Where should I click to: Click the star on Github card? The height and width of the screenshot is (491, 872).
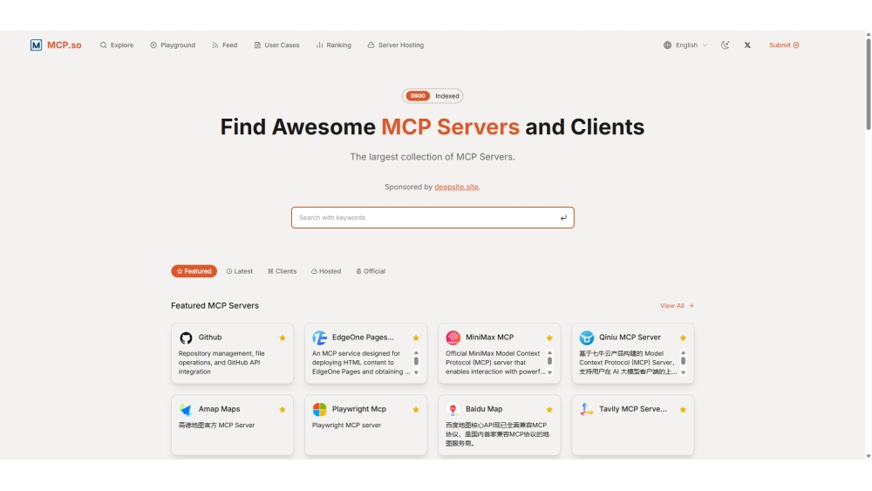[283, 338]
